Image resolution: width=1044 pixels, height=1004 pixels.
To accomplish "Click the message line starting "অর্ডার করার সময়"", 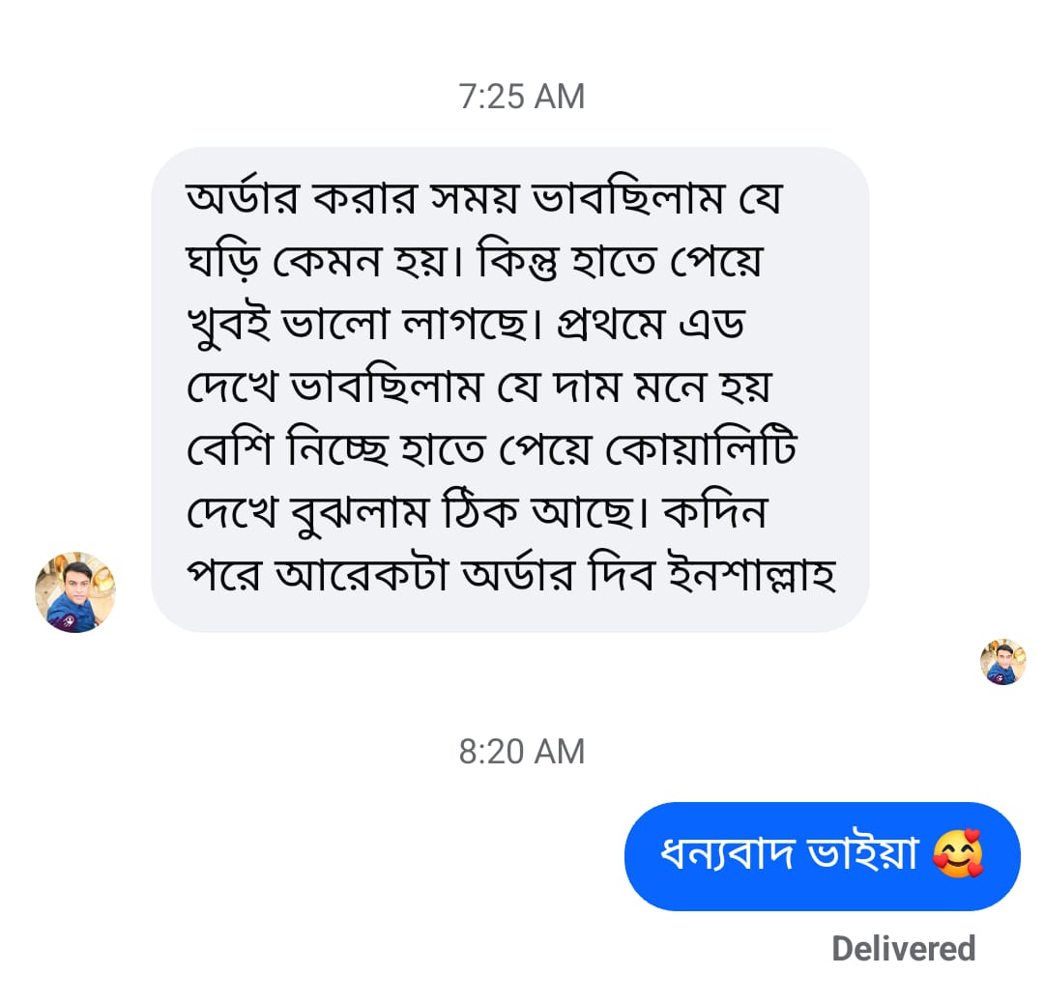I will coord(482,200).
